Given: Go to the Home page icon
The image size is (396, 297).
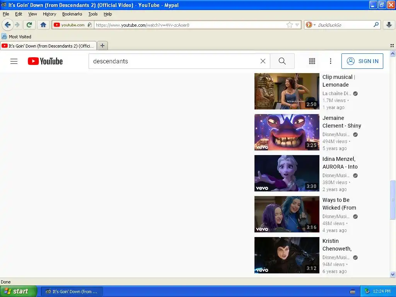Looking at the screenshot, I should [x=43, y=25].
